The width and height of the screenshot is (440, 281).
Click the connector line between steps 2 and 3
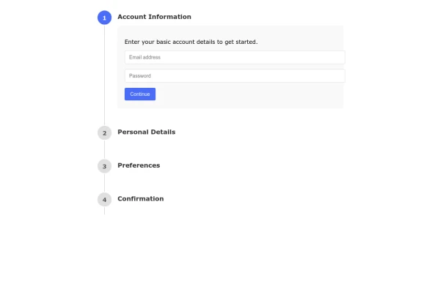point(104,149)
